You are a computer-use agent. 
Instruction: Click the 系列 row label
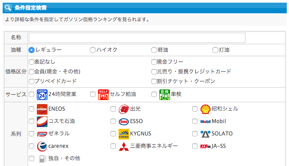16,134
